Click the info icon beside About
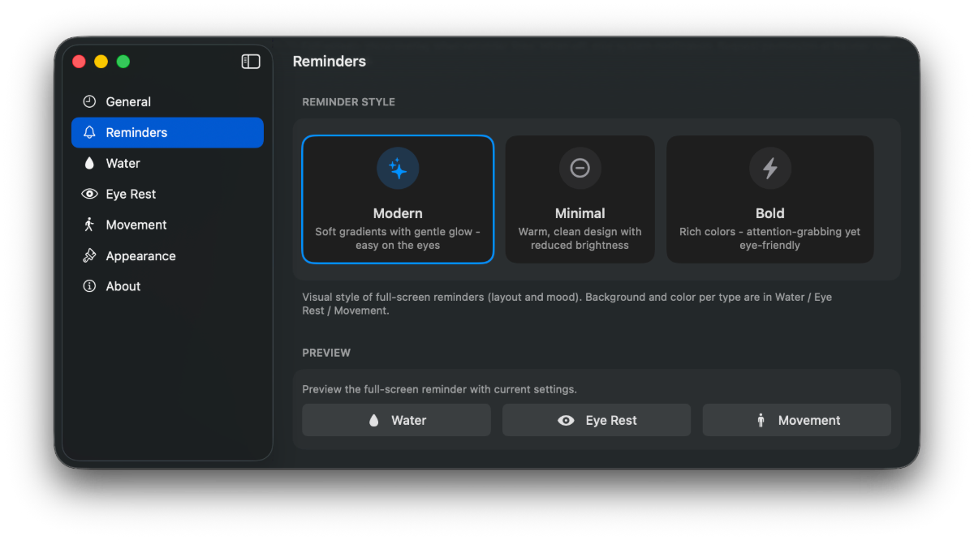Screen dimensions: 974x540 89,286
